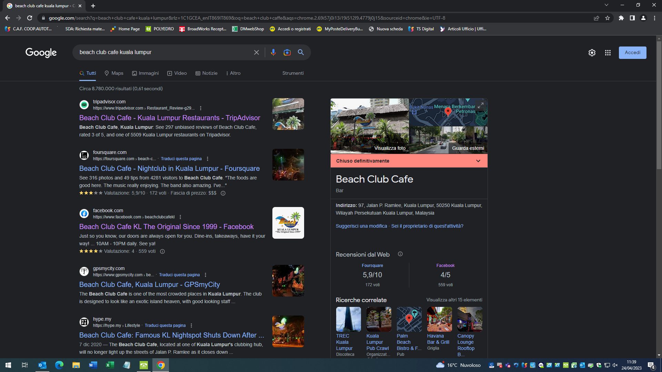Click the voice search microphone icon
The image size is (662, 372).
[273, 52]
